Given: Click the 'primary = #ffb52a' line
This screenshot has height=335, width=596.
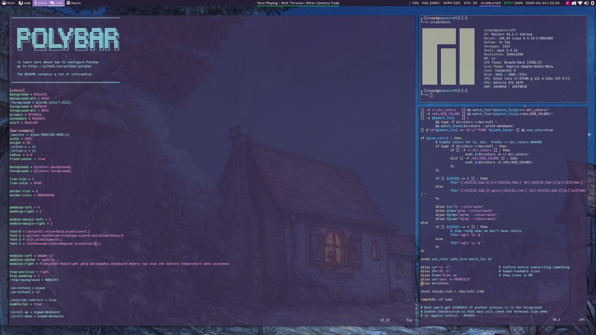Looking at the screenshot, I should (26, 114).
